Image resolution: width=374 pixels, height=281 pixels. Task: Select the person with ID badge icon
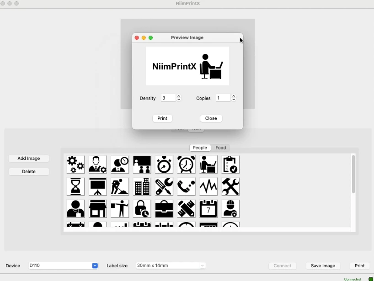(75, 209)
